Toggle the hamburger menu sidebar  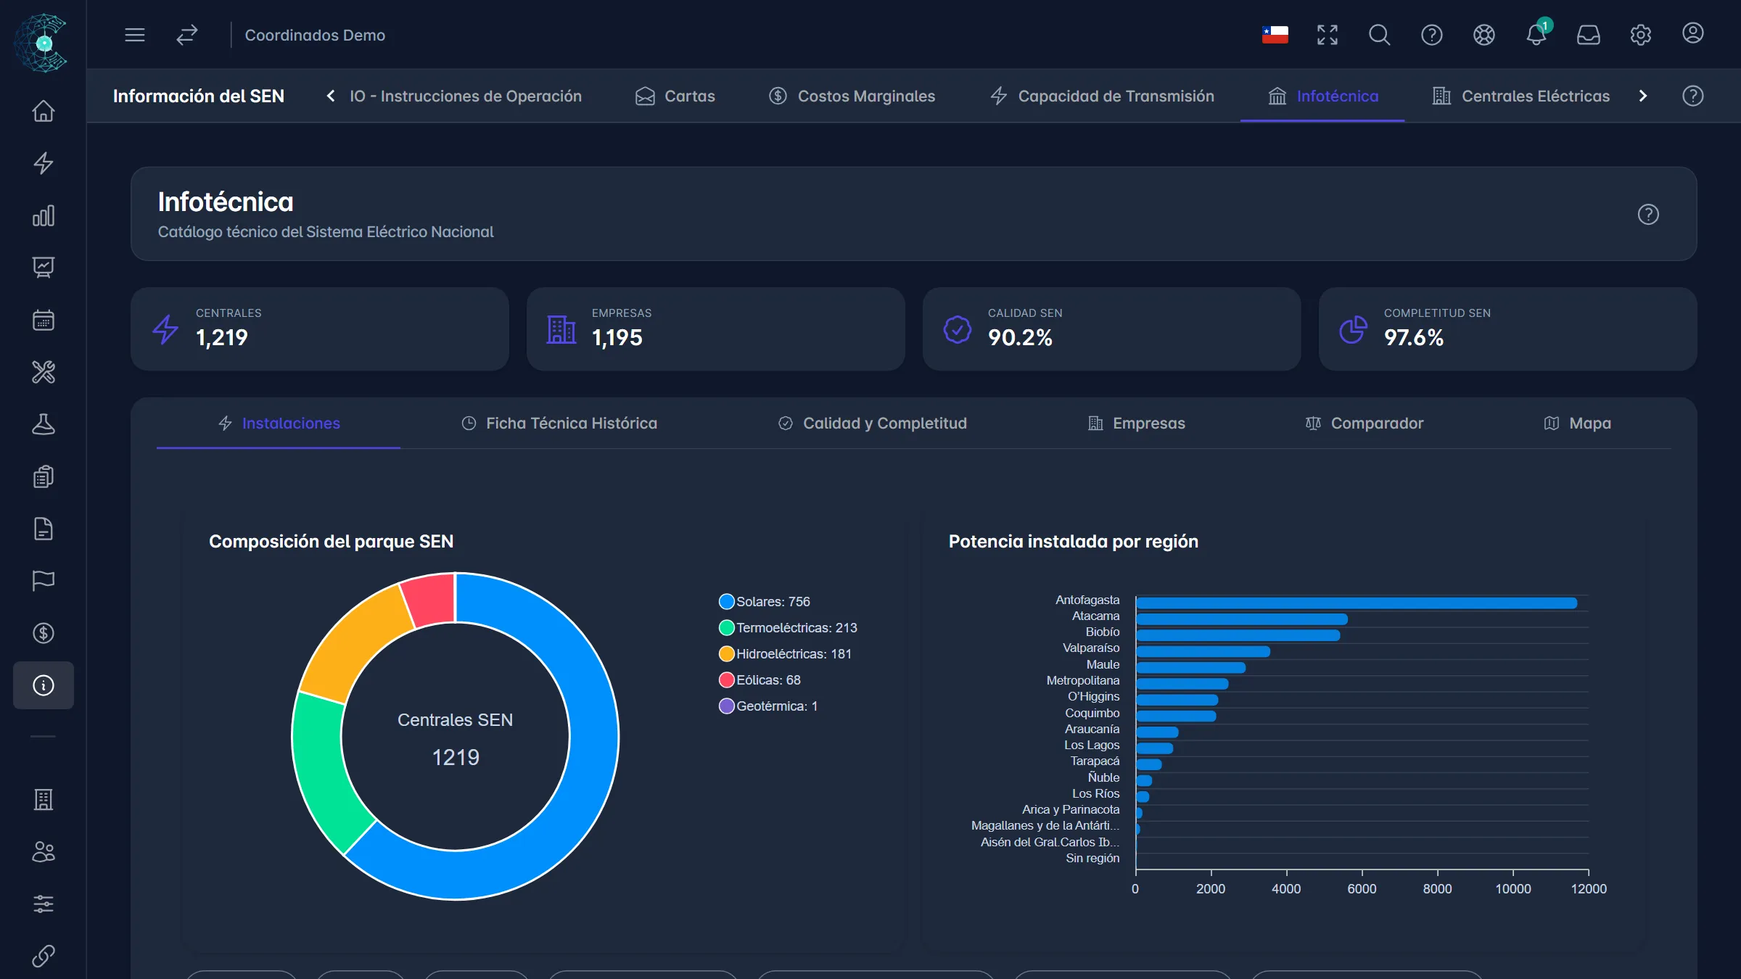[x=135, y=35]
